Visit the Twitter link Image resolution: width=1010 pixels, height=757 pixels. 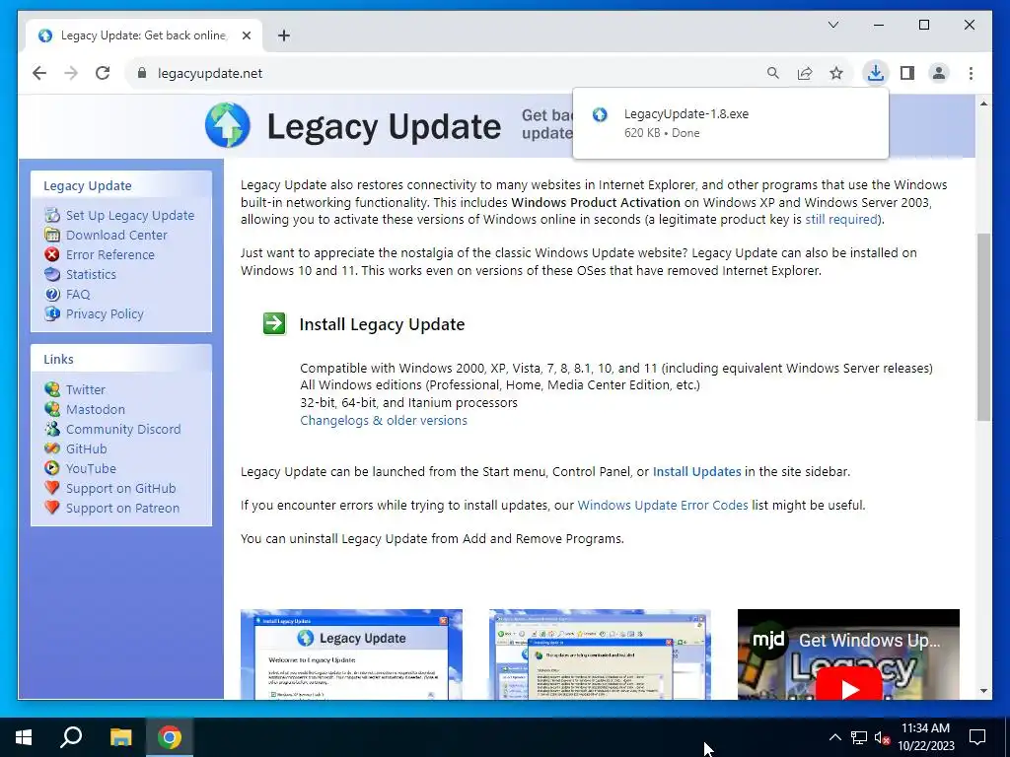pyautogui.click(x=85, y=389)
